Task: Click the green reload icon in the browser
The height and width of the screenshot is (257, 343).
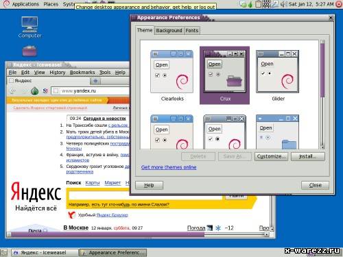Action: [34, 91]
